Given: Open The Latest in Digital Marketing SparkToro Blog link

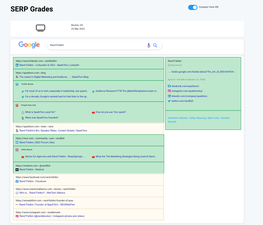Looking at the screenshot, I should 54,77.
